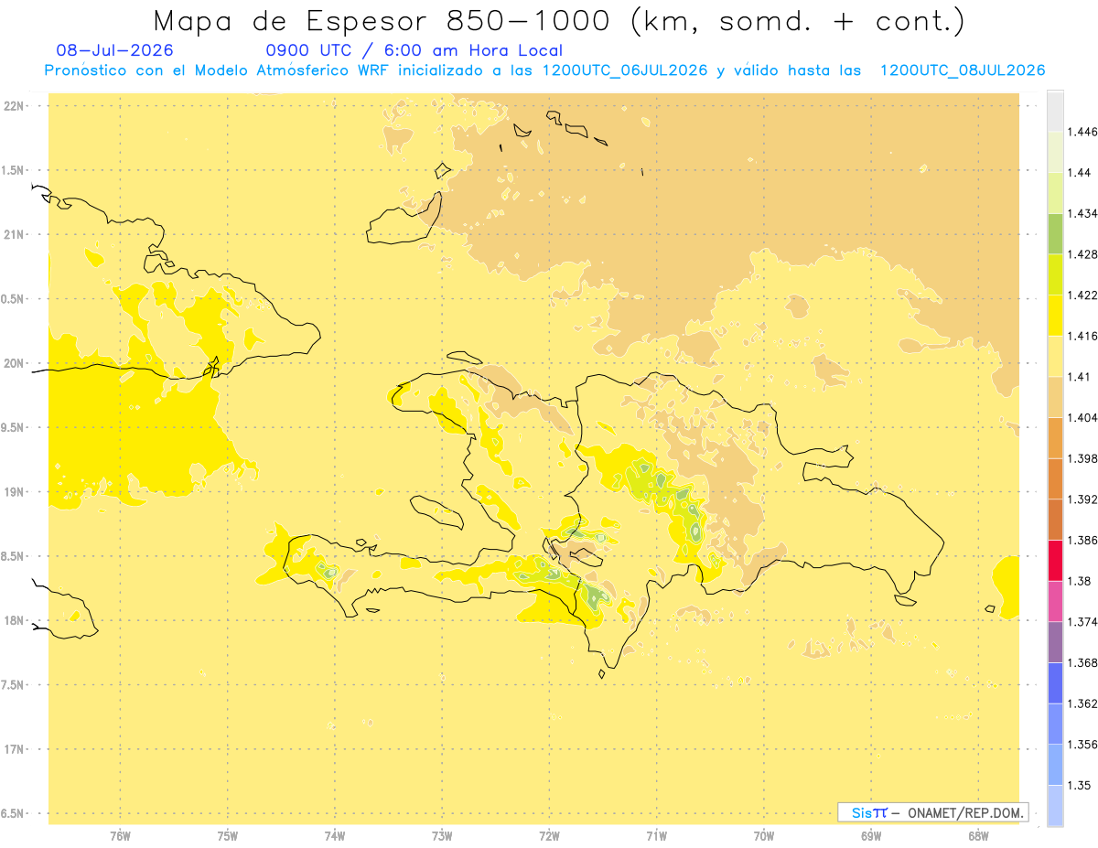Click the colorbar value "1.392"
This screenshot has width=1098, height=848.
coord(1082,499)
